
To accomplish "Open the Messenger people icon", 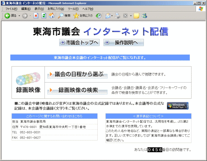I will coord(145,16).
